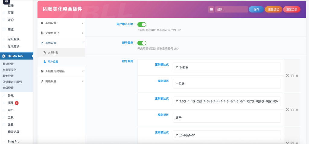Expand the 基础设置 section chevron
The width and height of the screenshot is (309, 144).
[x=83, y=23]
